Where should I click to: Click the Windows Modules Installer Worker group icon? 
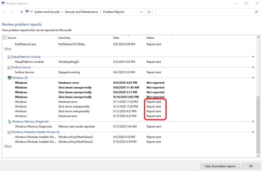(x=9, y=132)
